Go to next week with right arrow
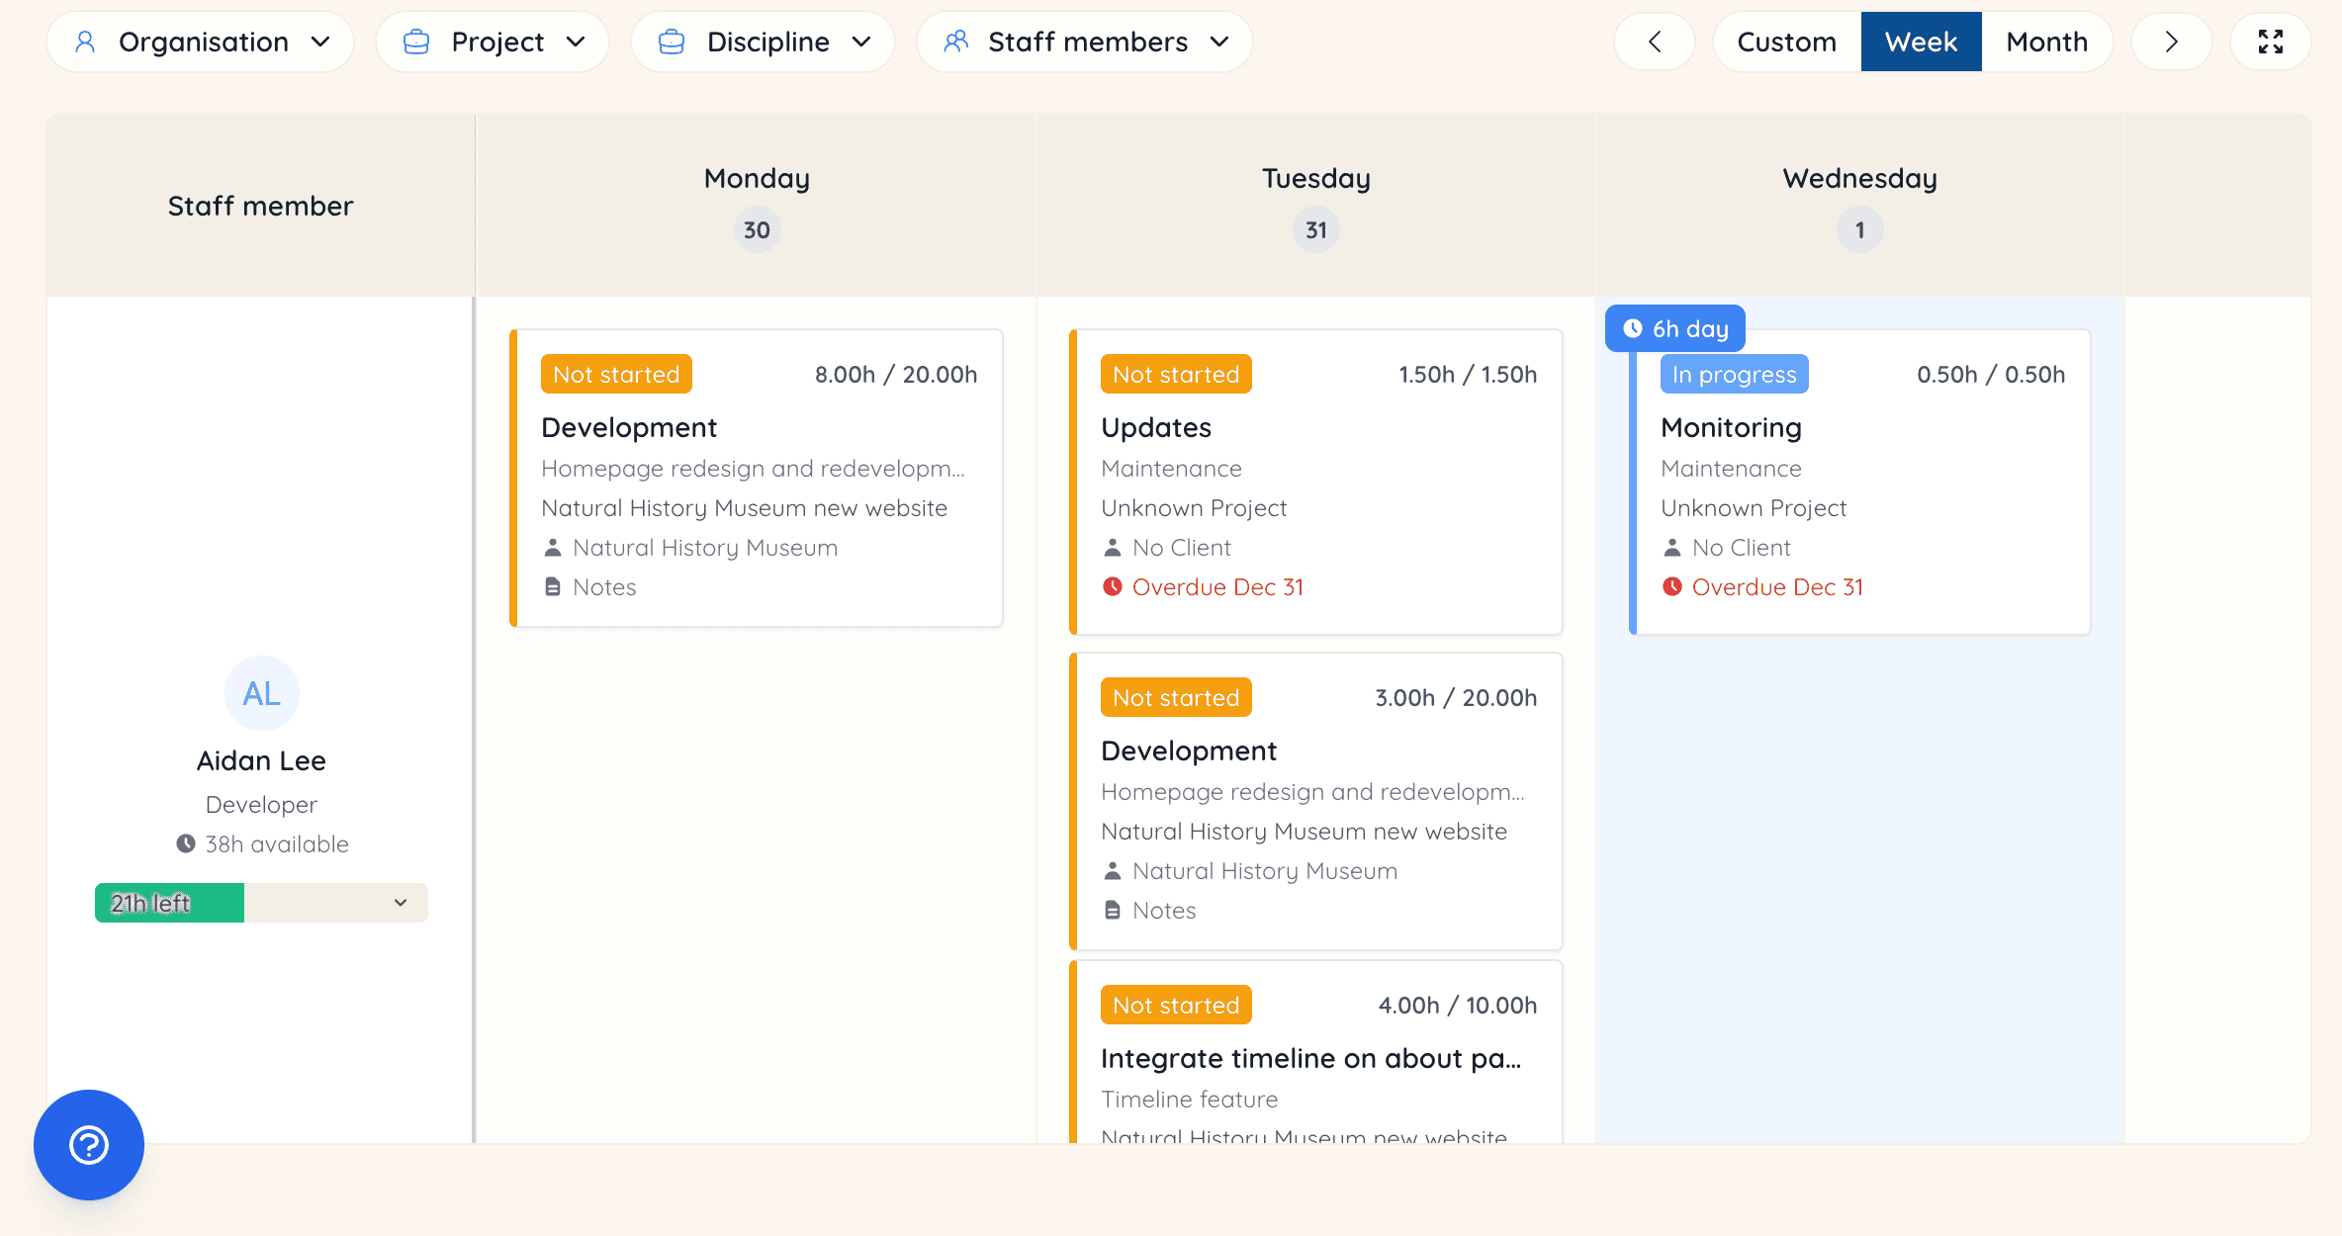This screenshot has height=1236, width=2342. (x=2171, y=42)
